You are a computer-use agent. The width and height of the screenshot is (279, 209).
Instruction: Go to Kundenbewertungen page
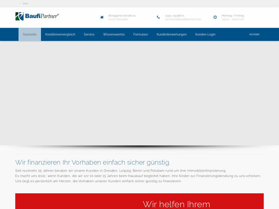(x=171, y=34)
